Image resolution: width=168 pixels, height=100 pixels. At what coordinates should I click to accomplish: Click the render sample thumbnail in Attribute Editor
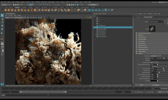pyautogui.click(x=152, y=29)
